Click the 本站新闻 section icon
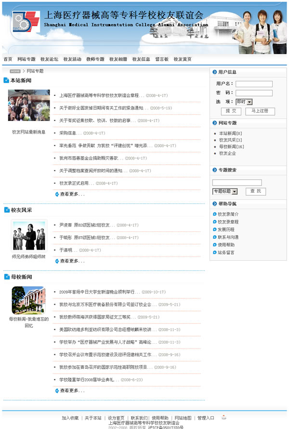The image size is (289, 429). pos(6,80)
